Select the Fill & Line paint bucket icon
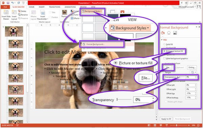The height and width of the screenshot is (128, 203). click(163, 33)
